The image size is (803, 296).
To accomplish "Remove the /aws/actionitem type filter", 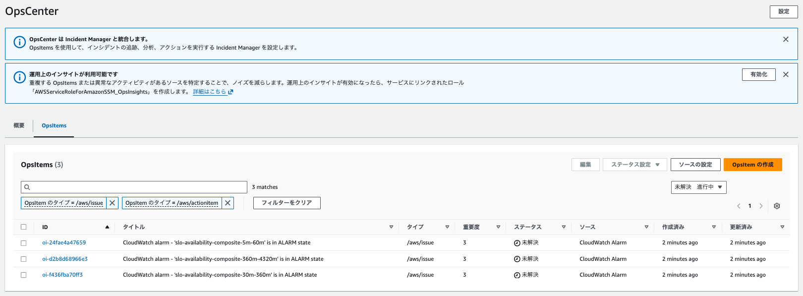I will [228, 203].
